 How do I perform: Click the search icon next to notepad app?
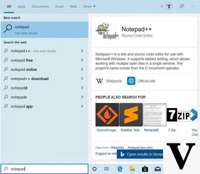coord(6,106)
